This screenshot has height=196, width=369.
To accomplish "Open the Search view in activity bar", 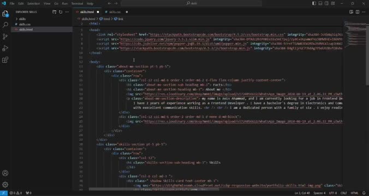I will (x=5, y=25).
